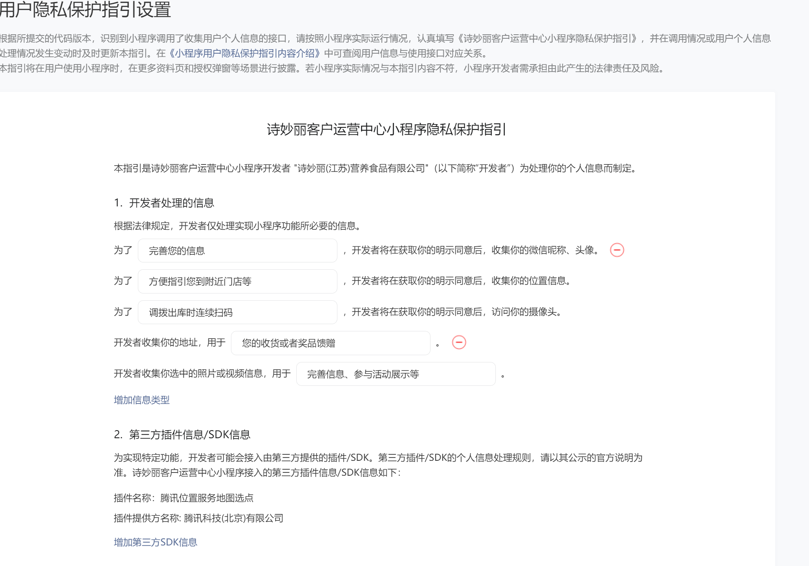
Task: Click the 开发者处理的信息 section heading
Action: (x=171, y=203)
